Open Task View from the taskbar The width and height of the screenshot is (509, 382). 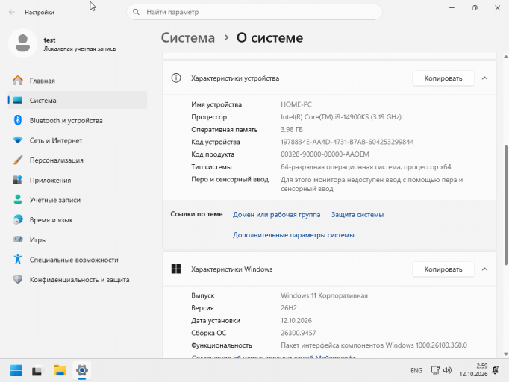(37, 370)
